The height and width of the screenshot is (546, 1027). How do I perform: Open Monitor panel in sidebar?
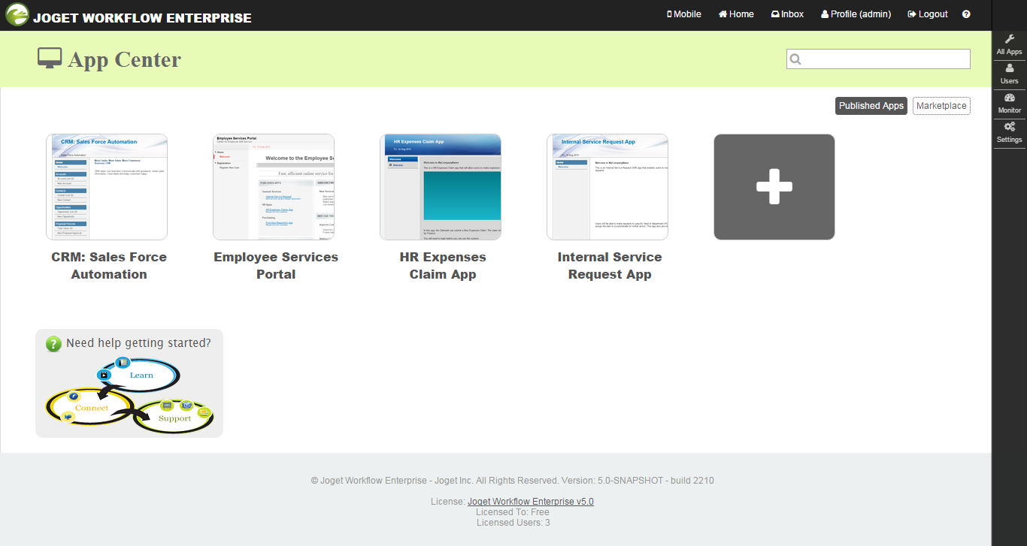click(x=1009, y=104)
